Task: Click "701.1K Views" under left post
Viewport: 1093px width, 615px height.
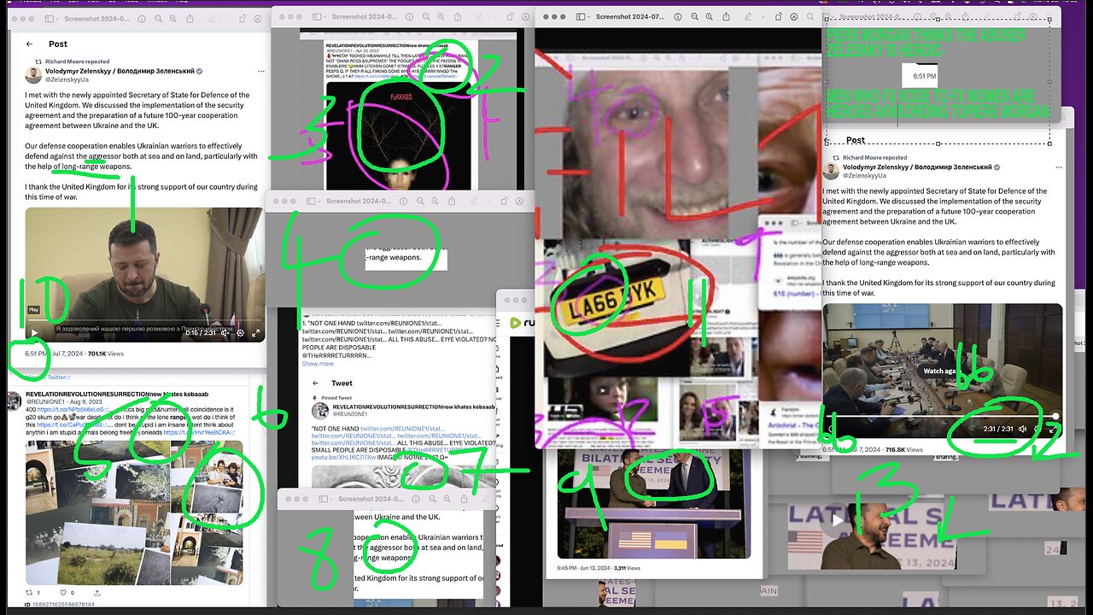Action: click(106, 353)
